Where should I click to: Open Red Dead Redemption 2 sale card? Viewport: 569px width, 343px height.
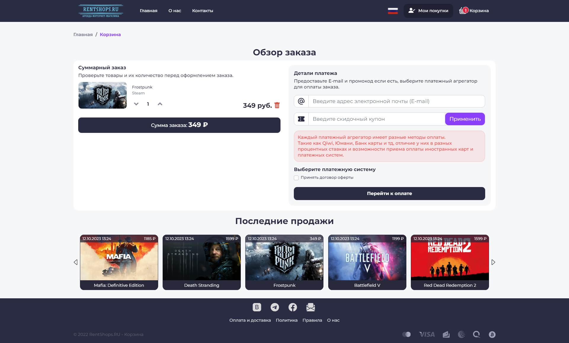tap(450, 262)
